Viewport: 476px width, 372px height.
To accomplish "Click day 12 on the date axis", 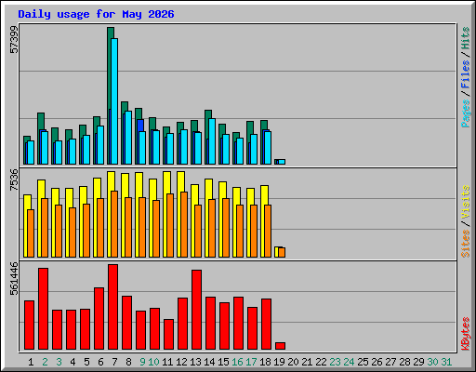I will click(x=181, y=362).
